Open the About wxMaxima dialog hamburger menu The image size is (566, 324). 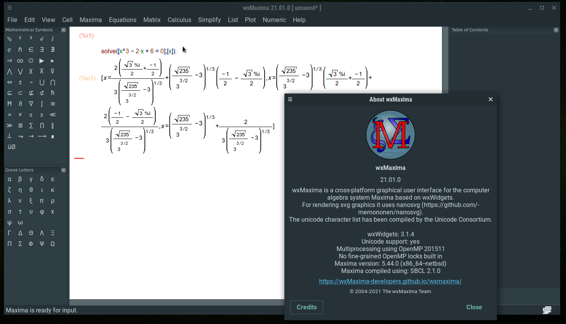click(x=290, y=99)
